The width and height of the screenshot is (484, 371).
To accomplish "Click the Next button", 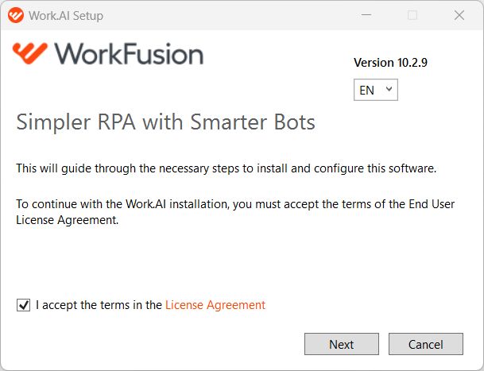I will tap(342, 344).
